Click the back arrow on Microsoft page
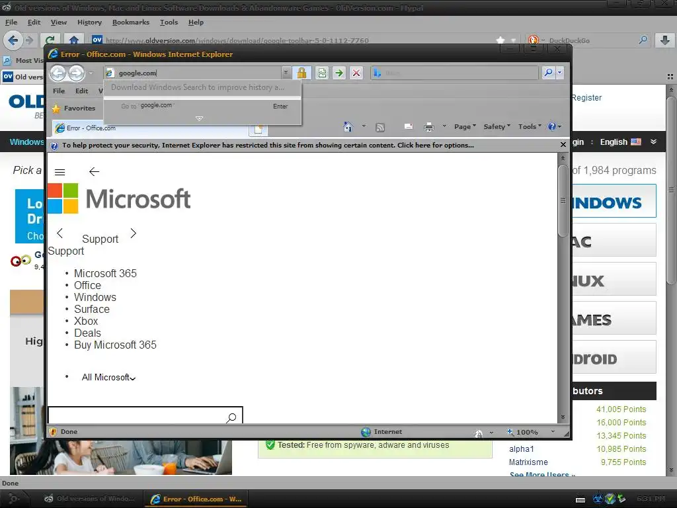 94,171
